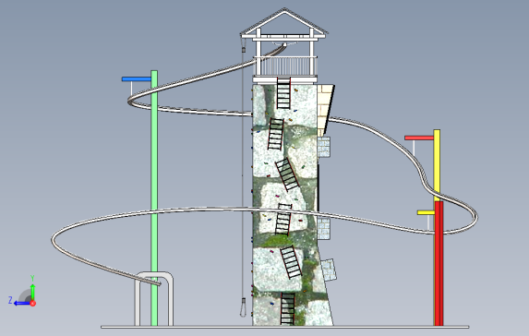Select the blue horizontal arm atop the green pole

tap(137, 79)
